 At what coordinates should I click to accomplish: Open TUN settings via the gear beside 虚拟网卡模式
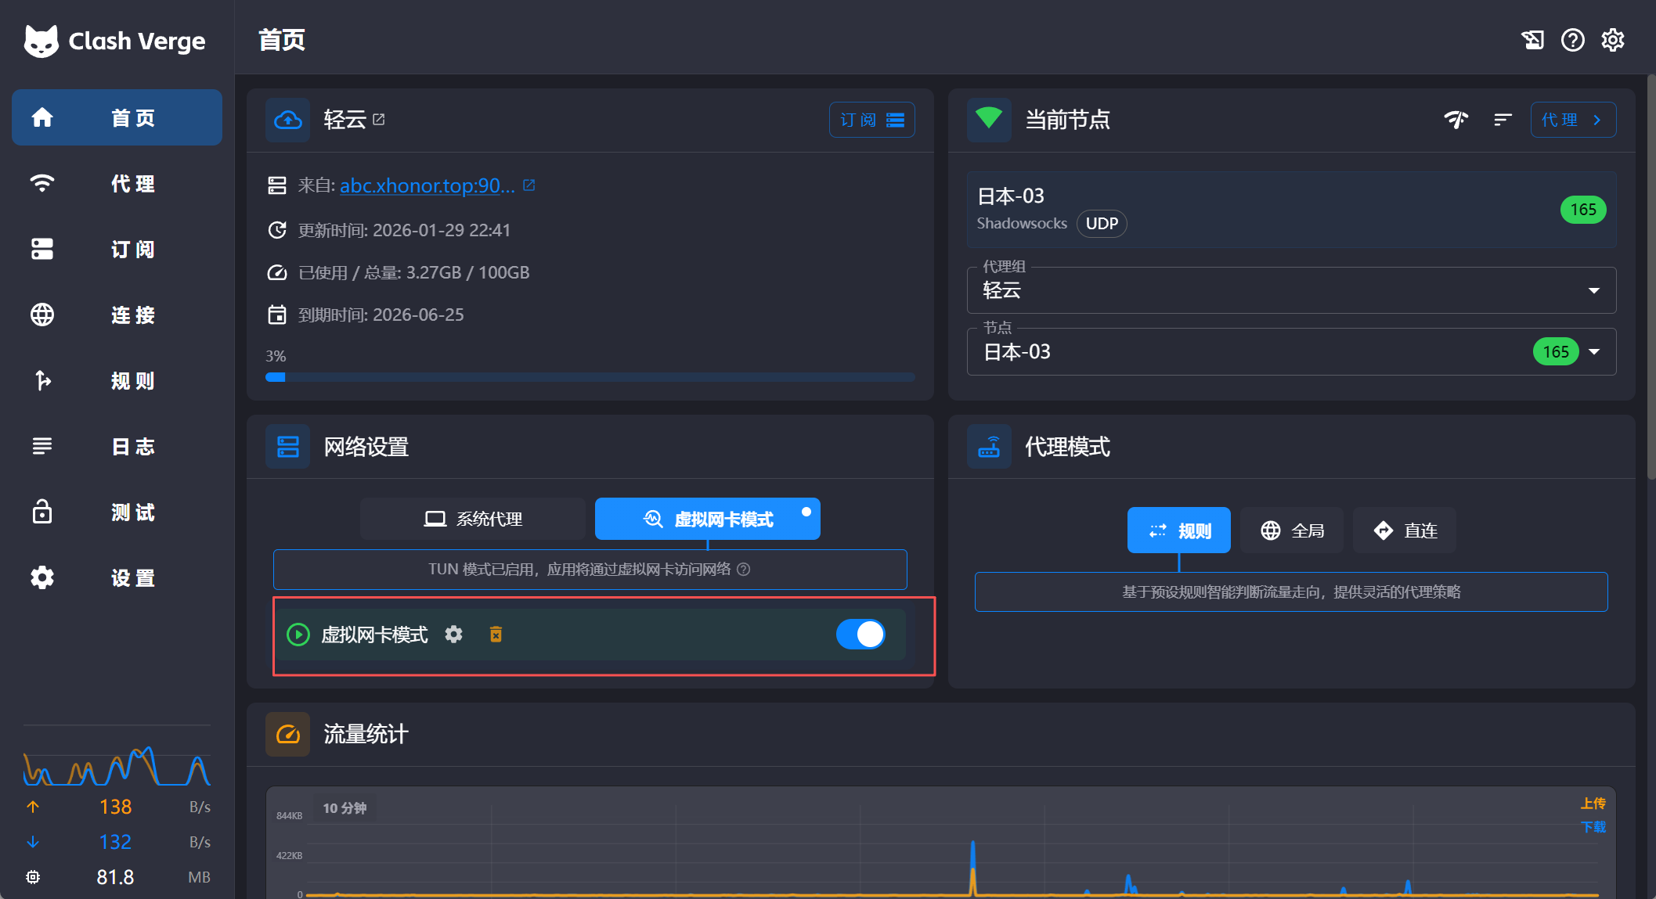click(x=453, y=635)
